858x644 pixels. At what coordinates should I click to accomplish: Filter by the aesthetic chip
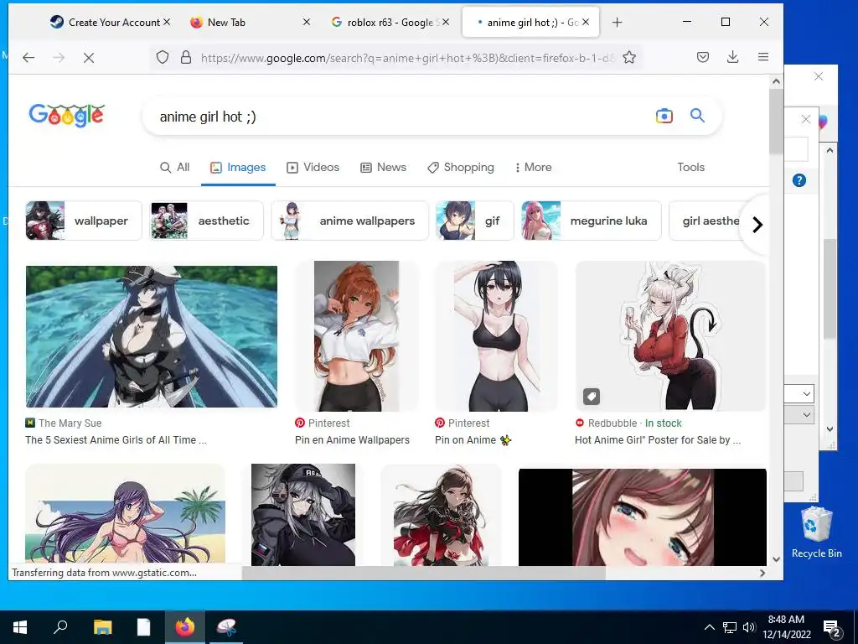207,221
